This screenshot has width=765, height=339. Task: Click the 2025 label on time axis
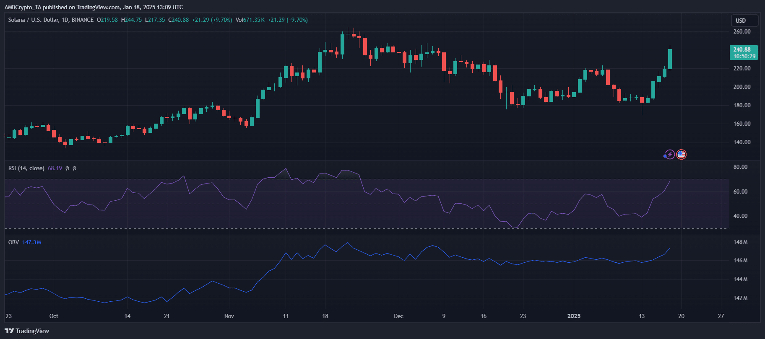point(574,316)
